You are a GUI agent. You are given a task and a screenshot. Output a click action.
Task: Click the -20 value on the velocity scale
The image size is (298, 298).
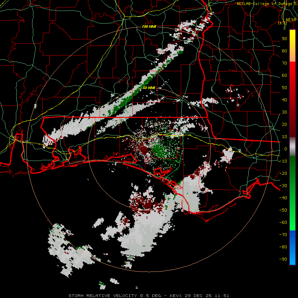[283, 174]
